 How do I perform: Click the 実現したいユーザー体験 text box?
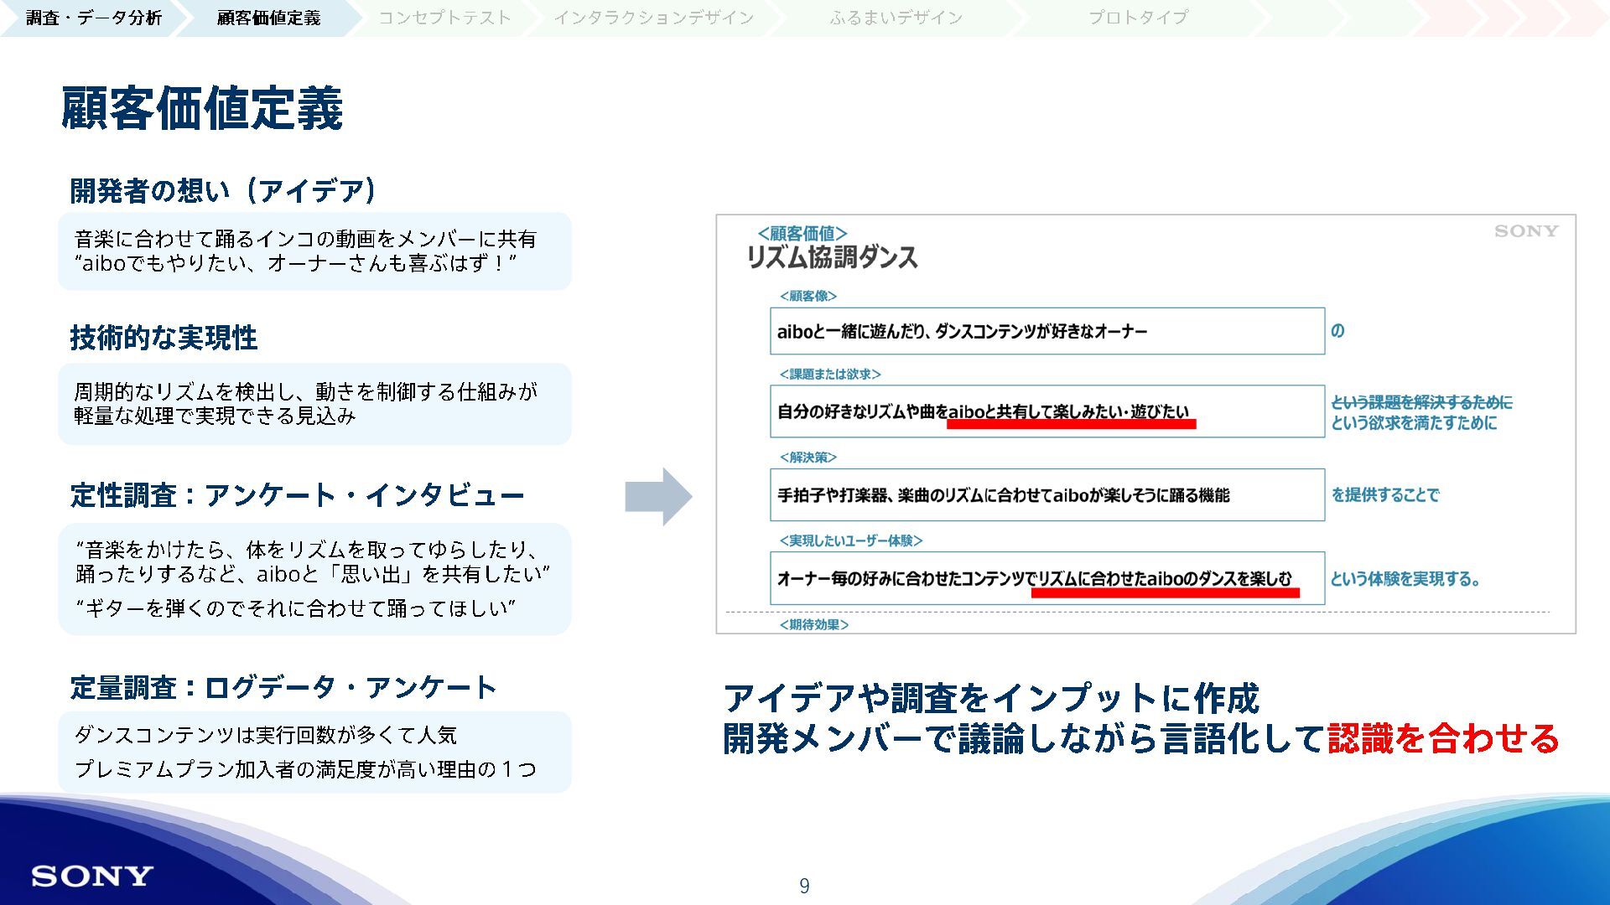click(x=1046, y=578)
